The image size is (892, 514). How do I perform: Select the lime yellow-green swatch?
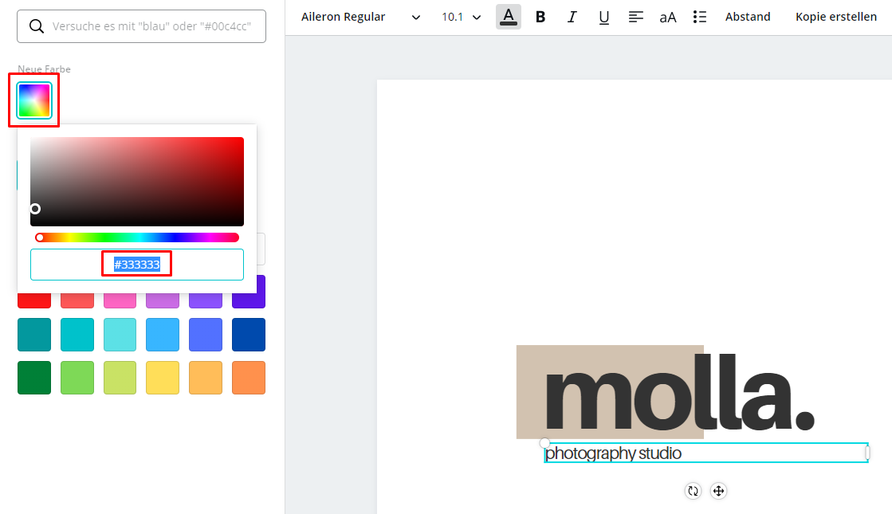point(120,378)
